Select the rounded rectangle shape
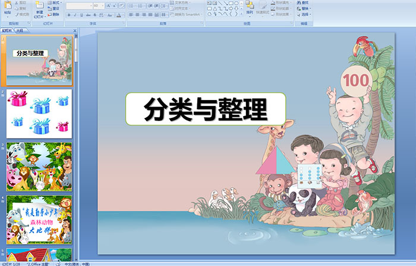 point(209,9)
